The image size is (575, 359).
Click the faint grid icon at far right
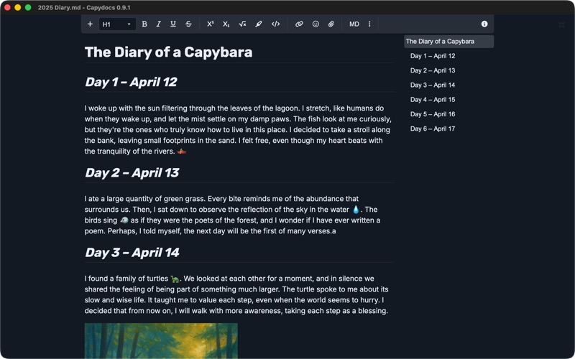click(x=561, y=25)
